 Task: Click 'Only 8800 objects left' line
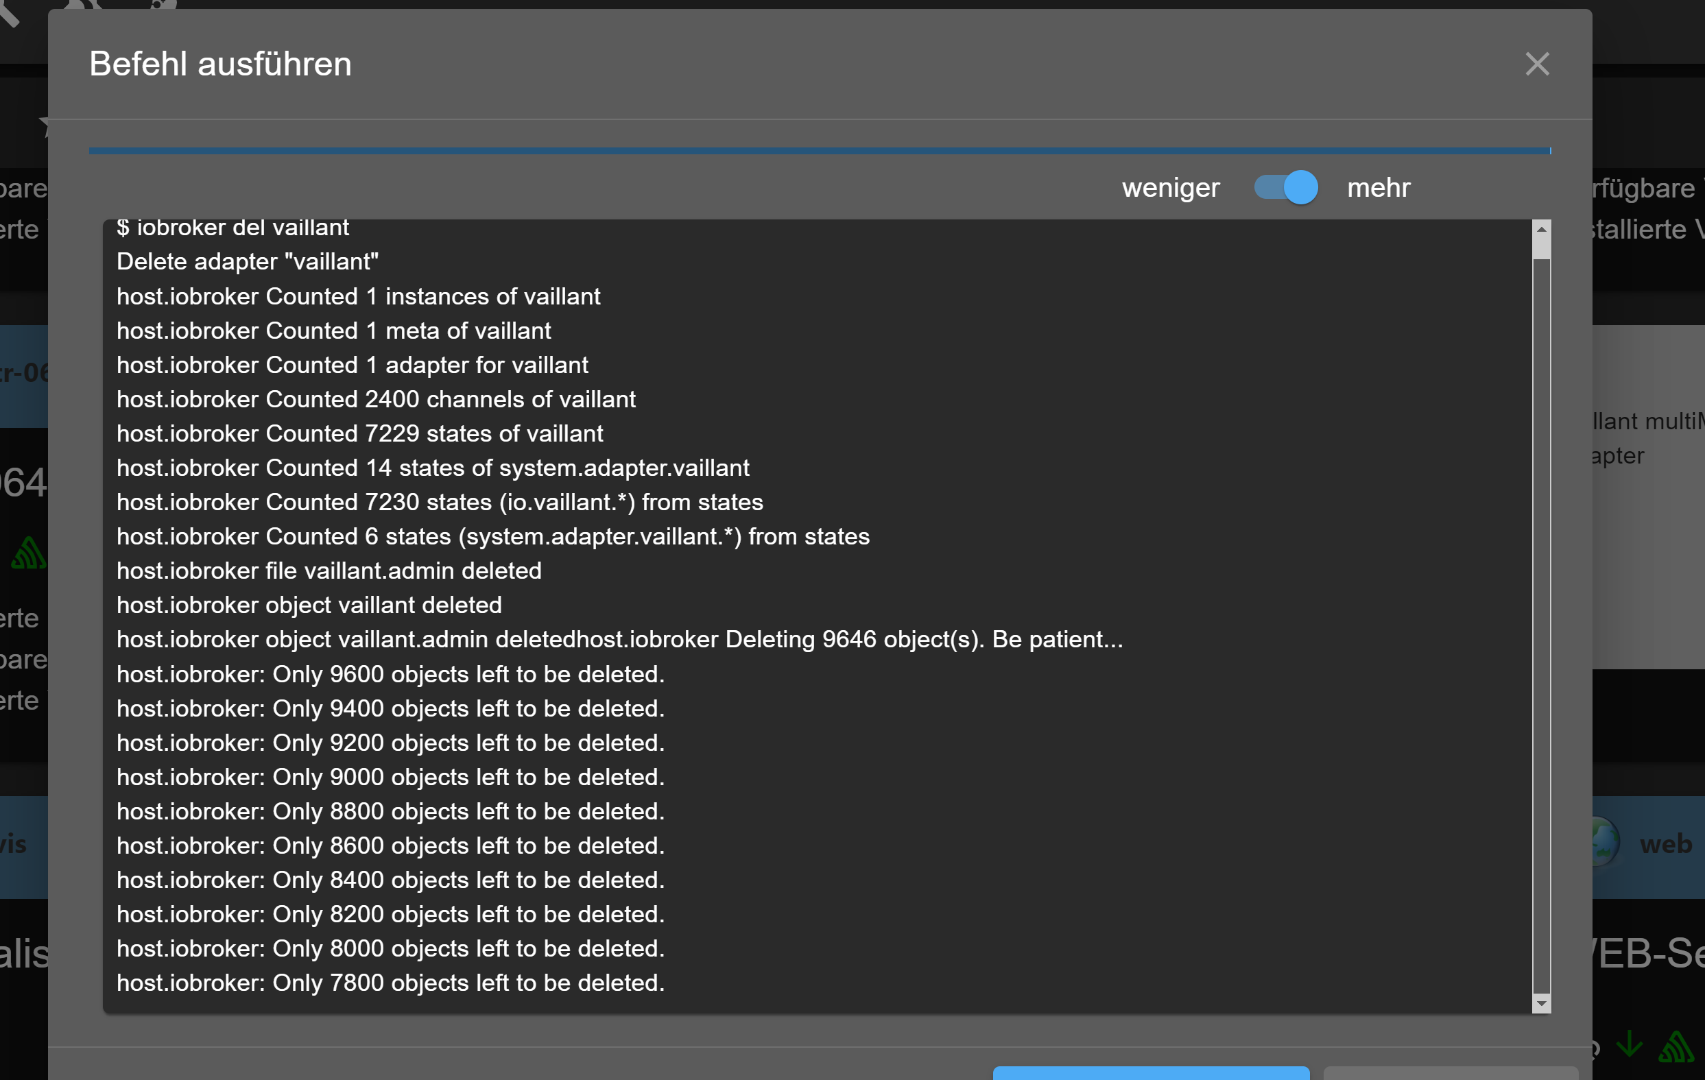tap(391, 812)
